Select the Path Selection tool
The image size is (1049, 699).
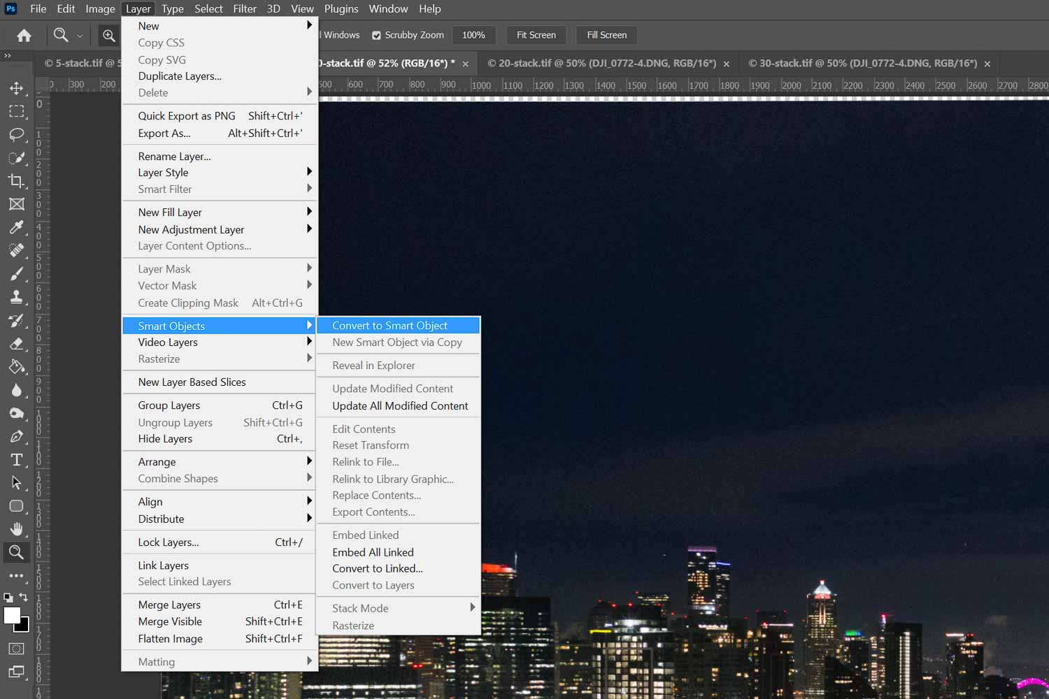16,482
